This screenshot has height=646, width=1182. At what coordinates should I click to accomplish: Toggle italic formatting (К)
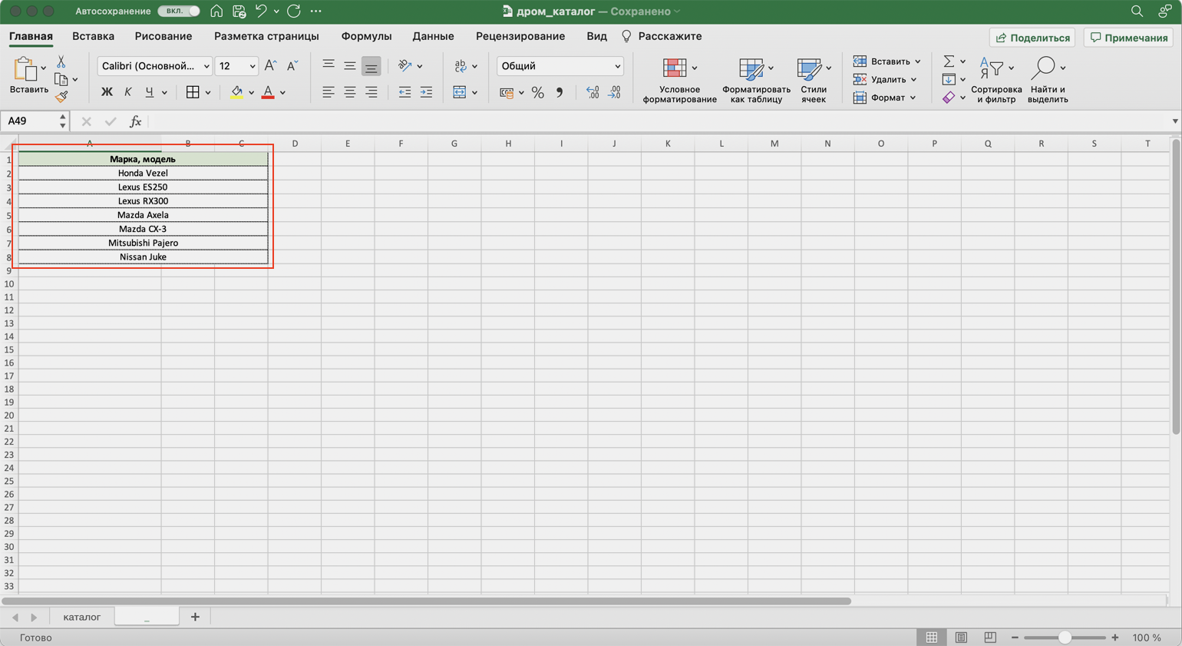pos(127,92)
